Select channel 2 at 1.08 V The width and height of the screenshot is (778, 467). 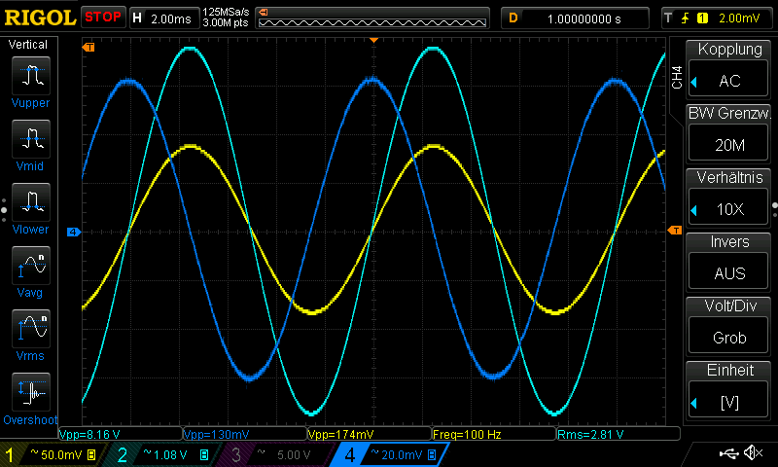pyautogui.click(x=161, y=454)
